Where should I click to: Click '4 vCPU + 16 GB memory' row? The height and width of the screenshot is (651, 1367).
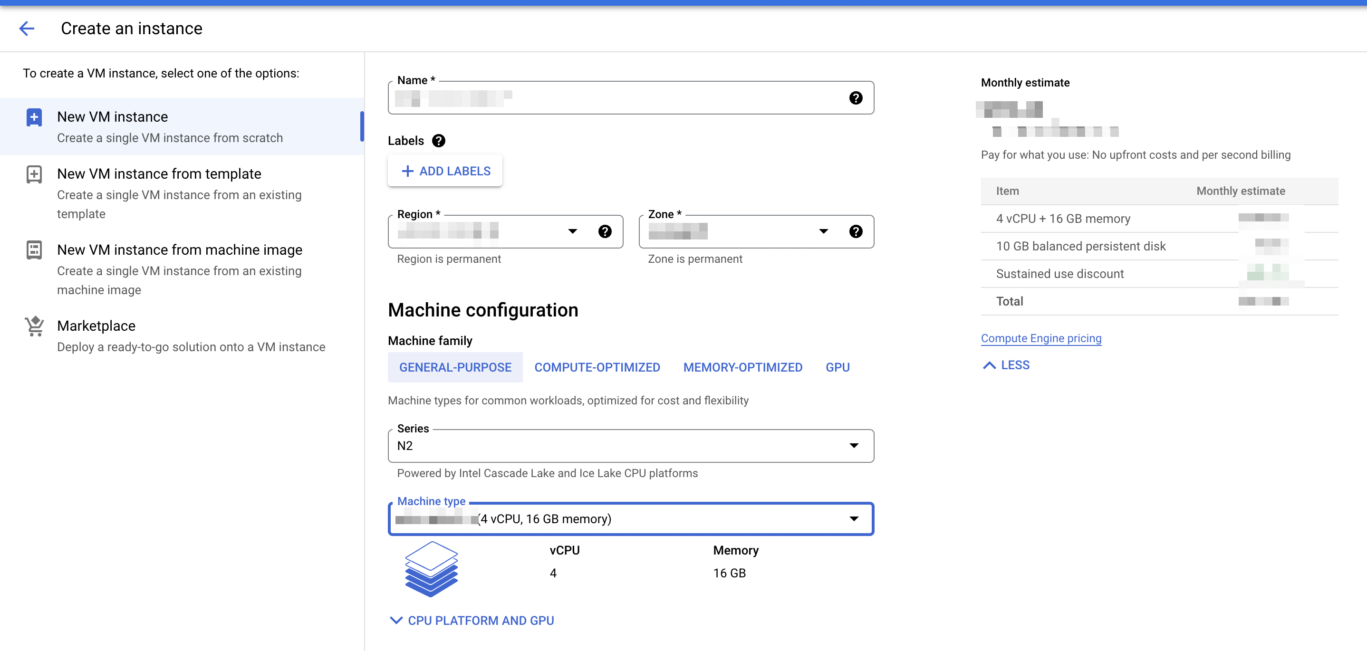(x=1159, y=219)
